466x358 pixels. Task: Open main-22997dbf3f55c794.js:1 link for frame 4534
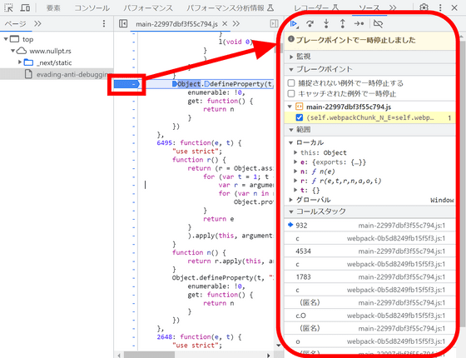coord(401,251)
